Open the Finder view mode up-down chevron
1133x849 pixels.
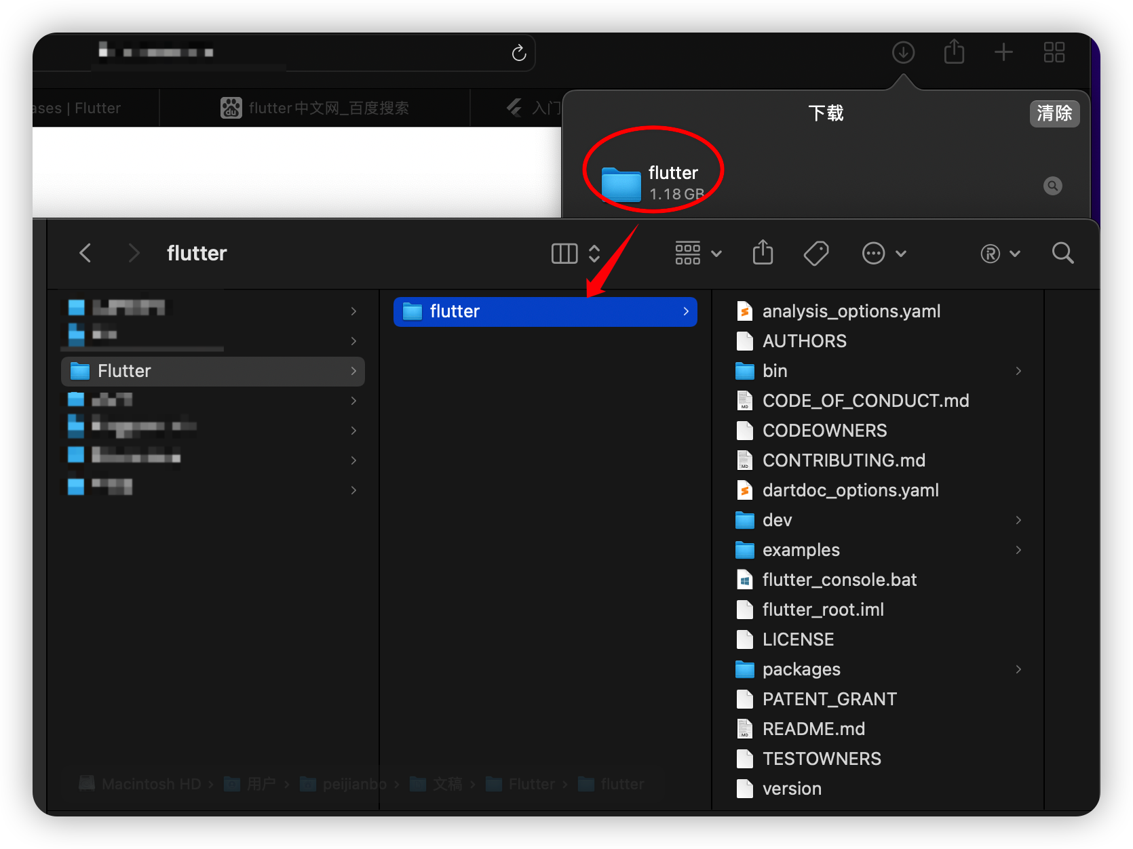[594, 254]
